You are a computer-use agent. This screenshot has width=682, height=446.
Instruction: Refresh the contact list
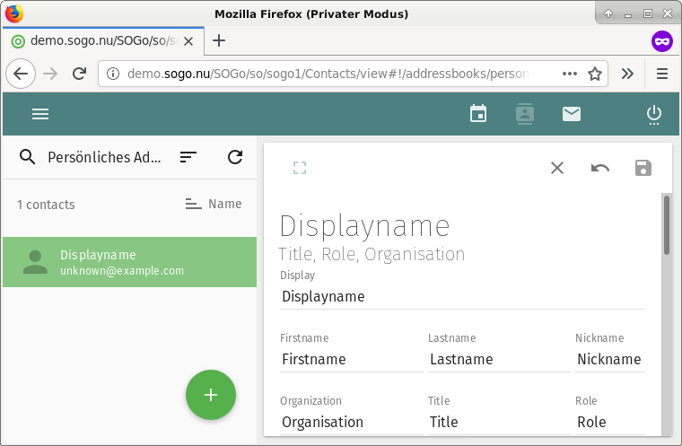pyautogui.click(x=235, y=158)
